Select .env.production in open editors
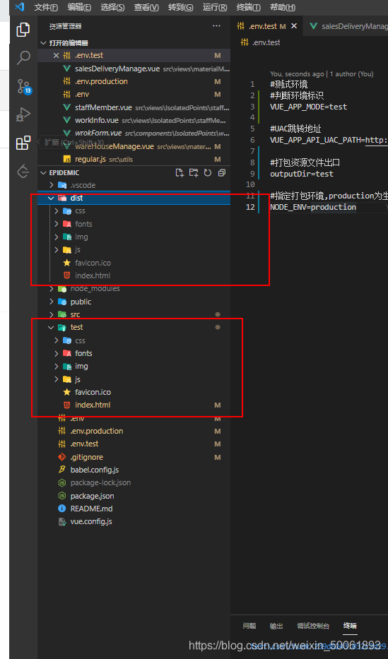Viewport: 388px width, 659px height. (134, 81)
